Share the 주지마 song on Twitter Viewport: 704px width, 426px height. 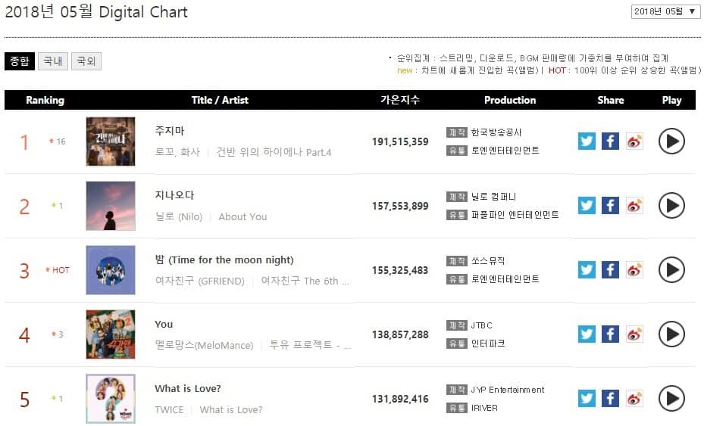coord(587,141)
